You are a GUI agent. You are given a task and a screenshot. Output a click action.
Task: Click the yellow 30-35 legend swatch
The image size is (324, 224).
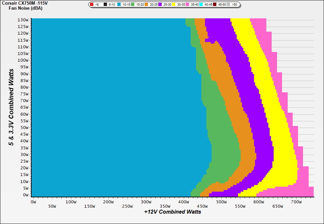tap(174, 5)
